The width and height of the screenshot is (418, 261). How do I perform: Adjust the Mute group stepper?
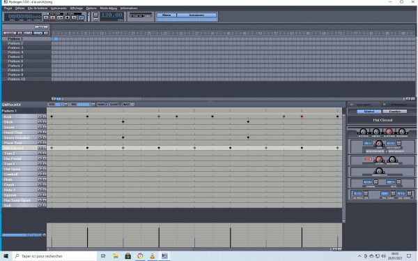point(398,144)
